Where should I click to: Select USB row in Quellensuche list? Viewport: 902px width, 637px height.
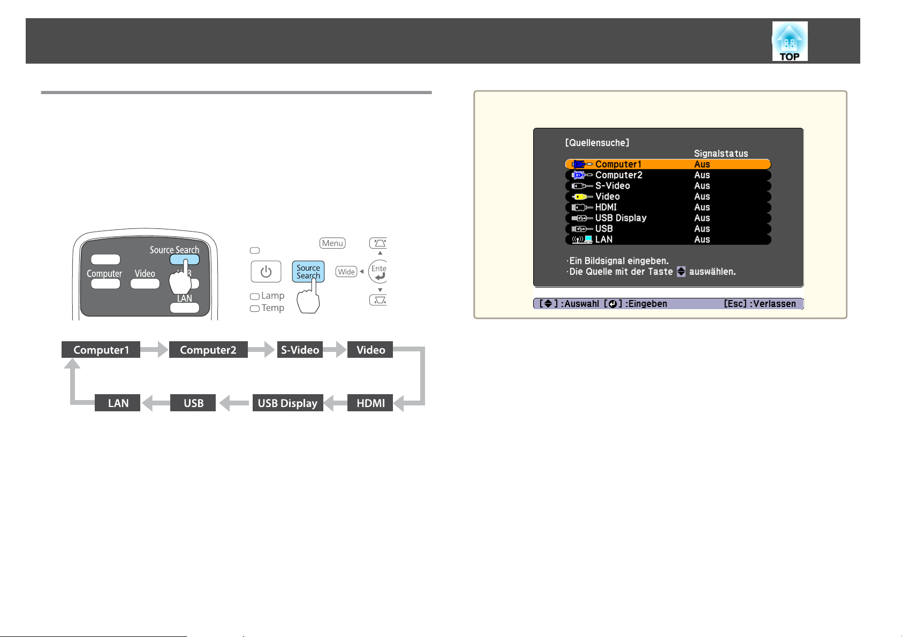click(668, 228)
